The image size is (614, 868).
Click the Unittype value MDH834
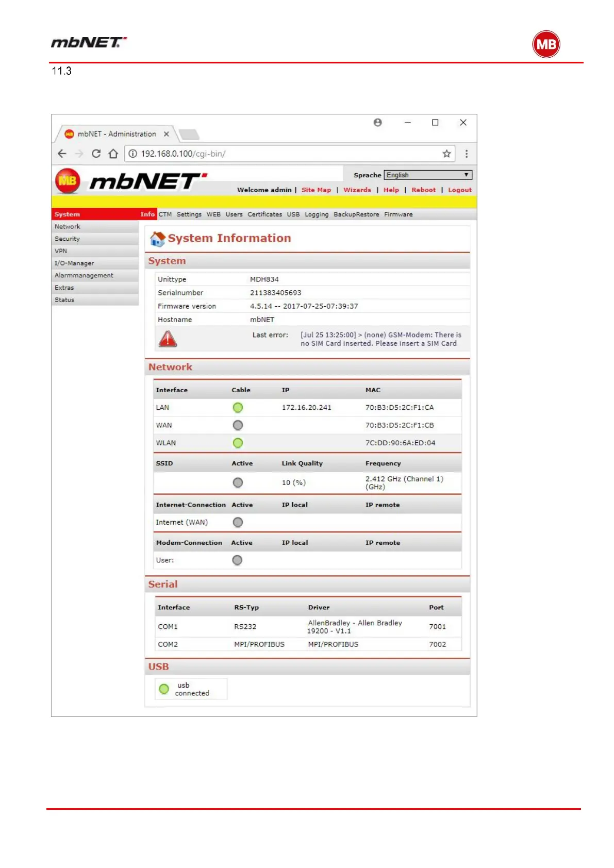264,279
